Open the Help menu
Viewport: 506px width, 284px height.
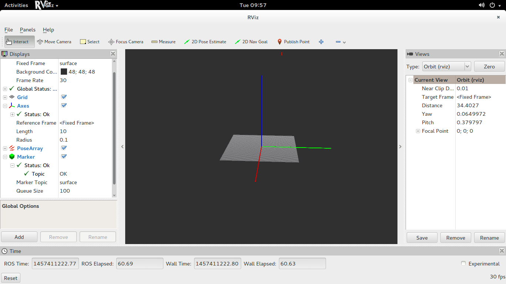point(49,30)
